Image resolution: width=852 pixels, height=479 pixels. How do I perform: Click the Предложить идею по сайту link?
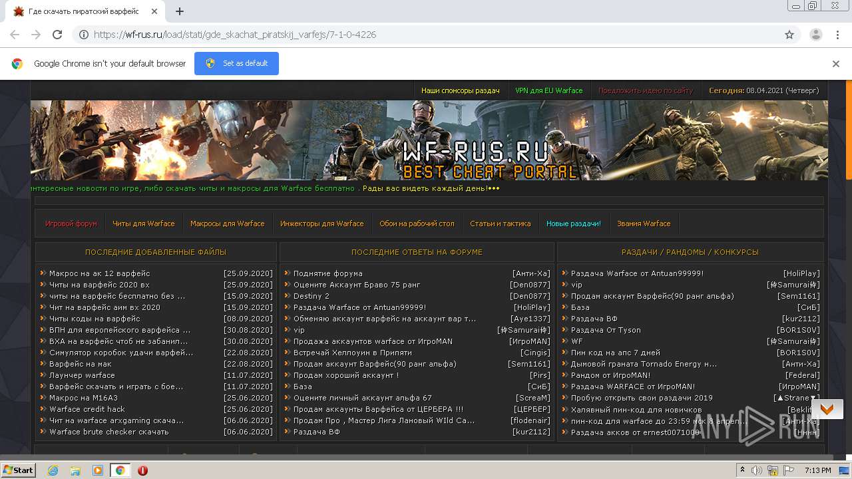(646, 90)
